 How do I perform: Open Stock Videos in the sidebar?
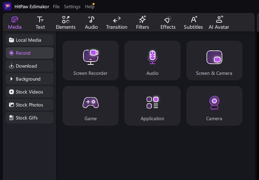pyautogui.click(x=30, y=92)
